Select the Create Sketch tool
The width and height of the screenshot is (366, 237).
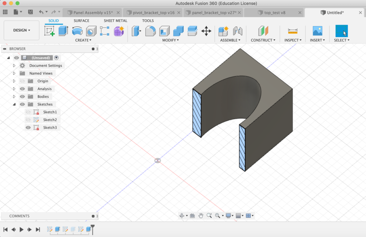tap(50, 31)
